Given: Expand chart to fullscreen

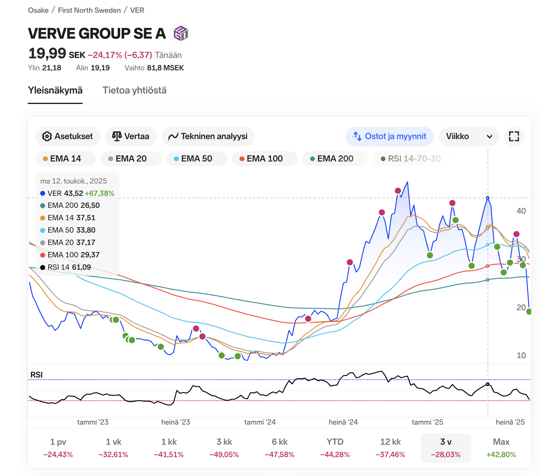Looking at the screenshot, I should coord(514,136).
